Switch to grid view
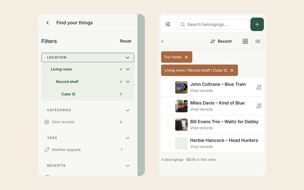 pos(245,41)
